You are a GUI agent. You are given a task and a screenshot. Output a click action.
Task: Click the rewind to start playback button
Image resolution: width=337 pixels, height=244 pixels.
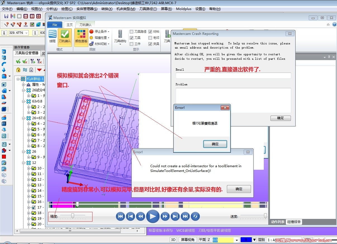pos(120,216)
